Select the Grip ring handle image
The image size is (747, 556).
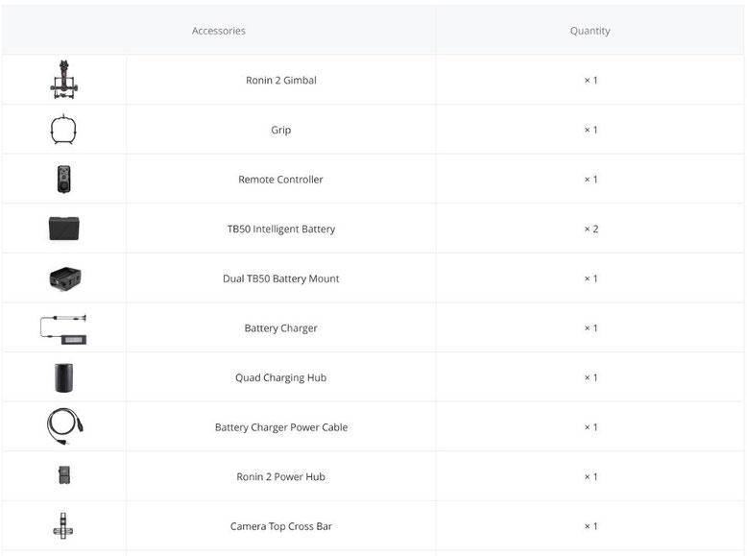(x=63, y=129)
